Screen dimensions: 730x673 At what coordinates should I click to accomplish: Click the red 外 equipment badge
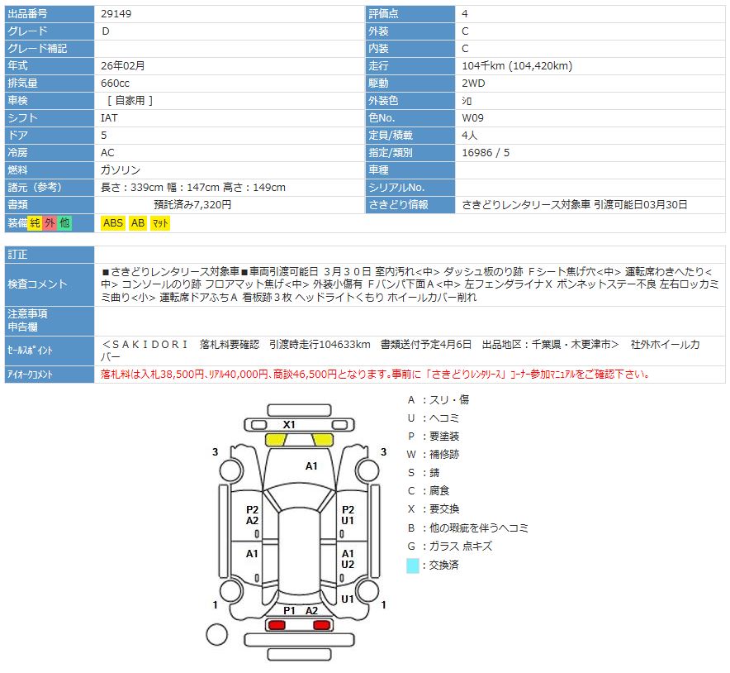pos(50,222)
